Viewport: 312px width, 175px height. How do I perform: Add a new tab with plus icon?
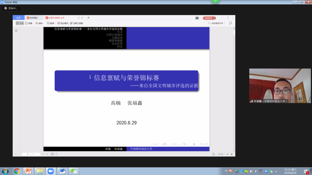[x=88, y=18]
